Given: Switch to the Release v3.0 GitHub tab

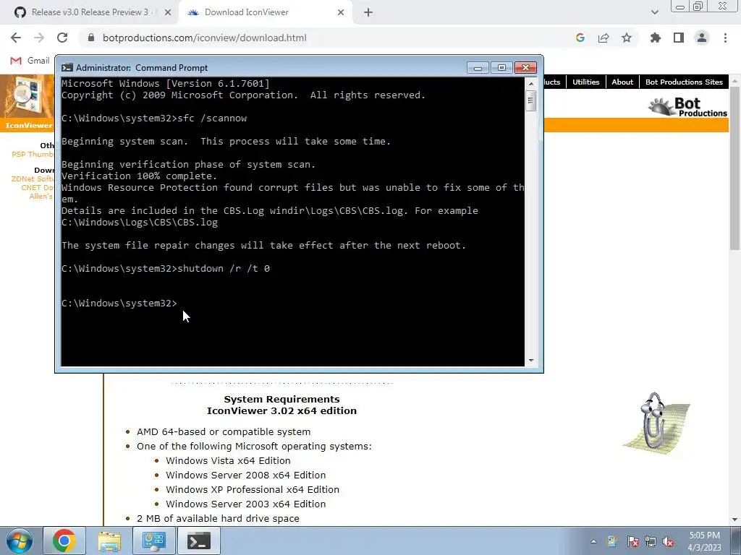Looking at the screenshot, I should click(90, 12).
